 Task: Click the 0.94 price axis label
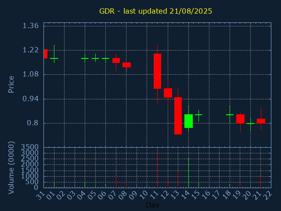(x=30, y=98)
